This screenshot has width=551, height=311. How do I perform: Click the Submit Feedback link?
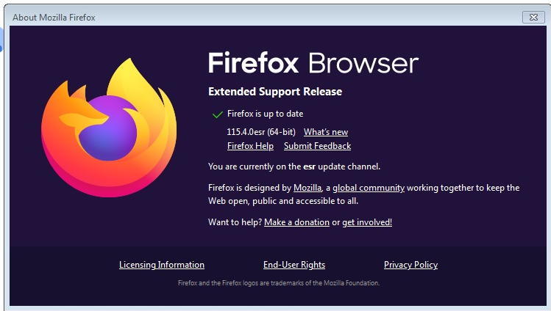[x=317, y=146]
